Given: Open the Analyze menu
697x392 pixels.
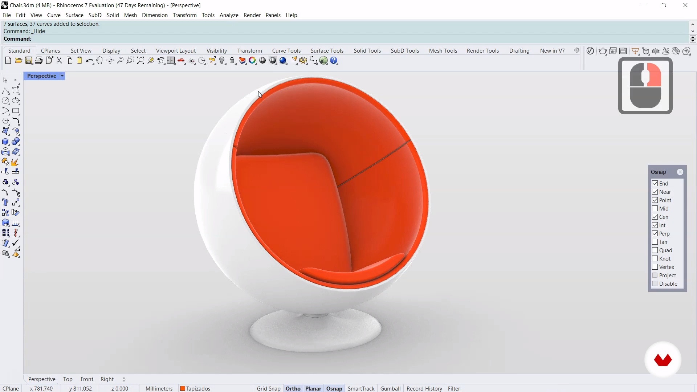Looking at the screenshot, I should pyautogui.click(x=229, y=15).
